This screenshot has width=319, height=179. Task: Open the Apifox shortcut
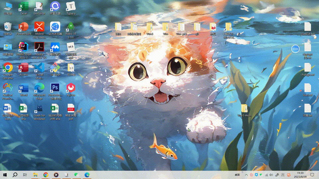71,90
